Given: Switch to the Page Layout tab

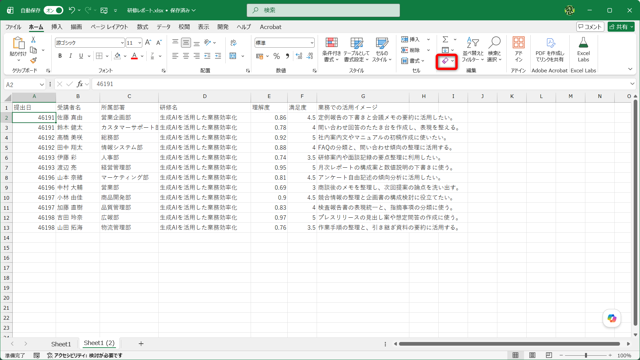Looking at the screenshot, I should 109,27.
